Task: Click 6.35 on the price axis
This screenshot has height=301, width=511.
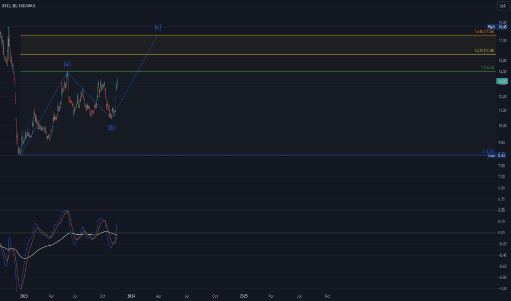Action: point(501,199)
